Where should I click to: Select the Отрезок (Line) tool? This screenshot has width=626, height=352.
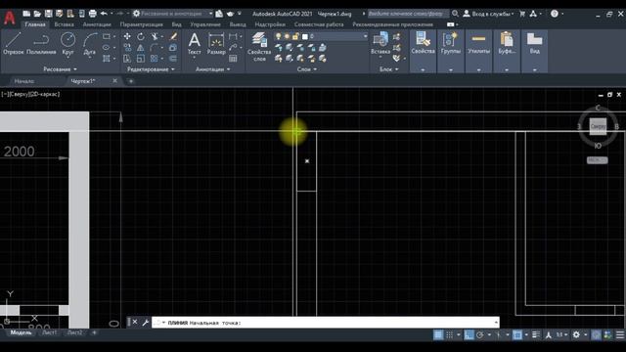[13, 43]
